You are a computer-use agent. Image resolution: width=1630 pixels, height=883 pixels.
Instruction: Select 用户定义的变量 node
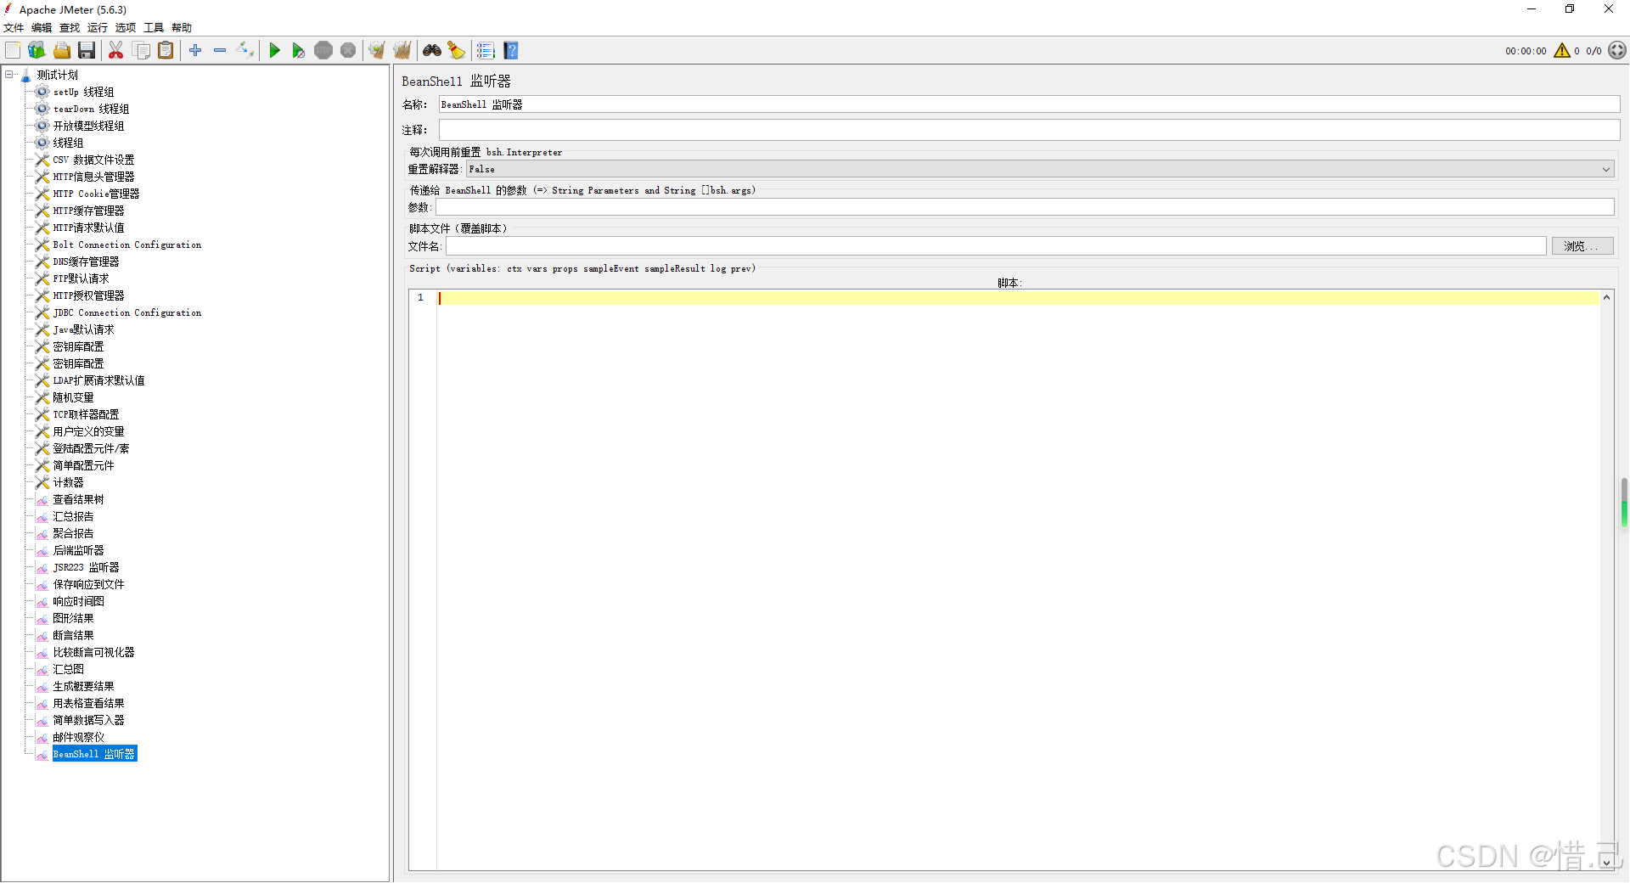(x=88, y=431)
